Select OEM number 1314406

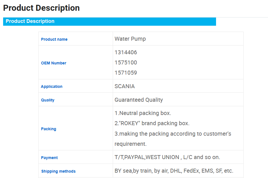point(126,52)
